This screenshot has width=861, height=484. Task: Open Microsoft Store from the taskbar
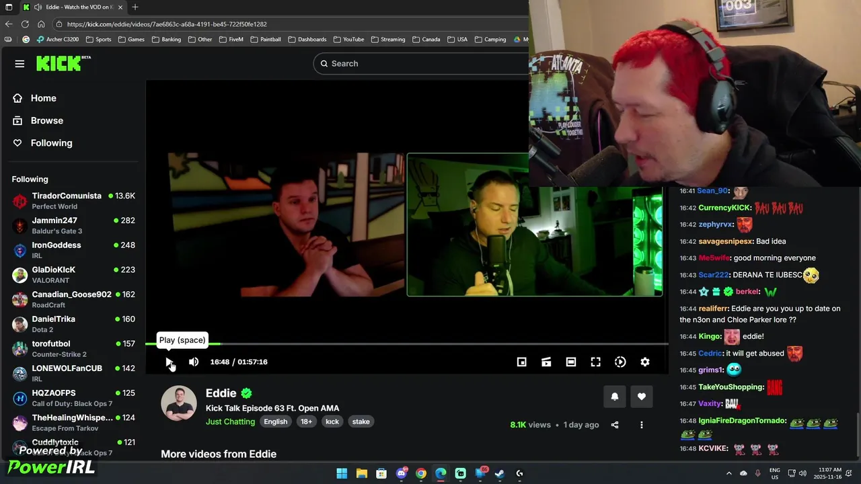(381, 473)
